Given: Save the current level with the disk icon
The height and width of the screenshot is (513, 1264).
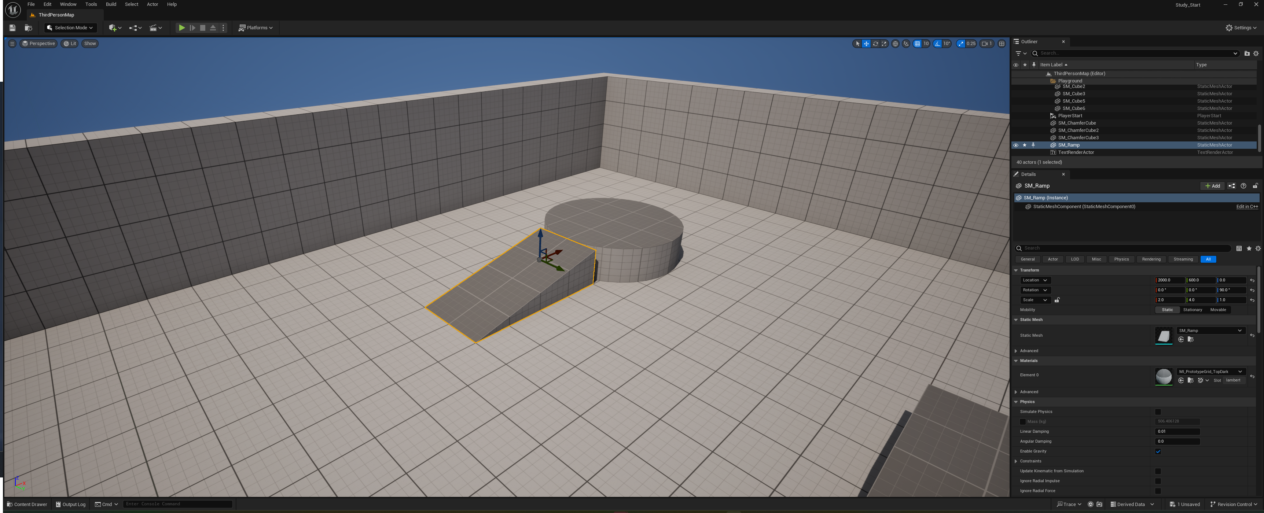Looking at the screenshot, I should coord(13,28).
